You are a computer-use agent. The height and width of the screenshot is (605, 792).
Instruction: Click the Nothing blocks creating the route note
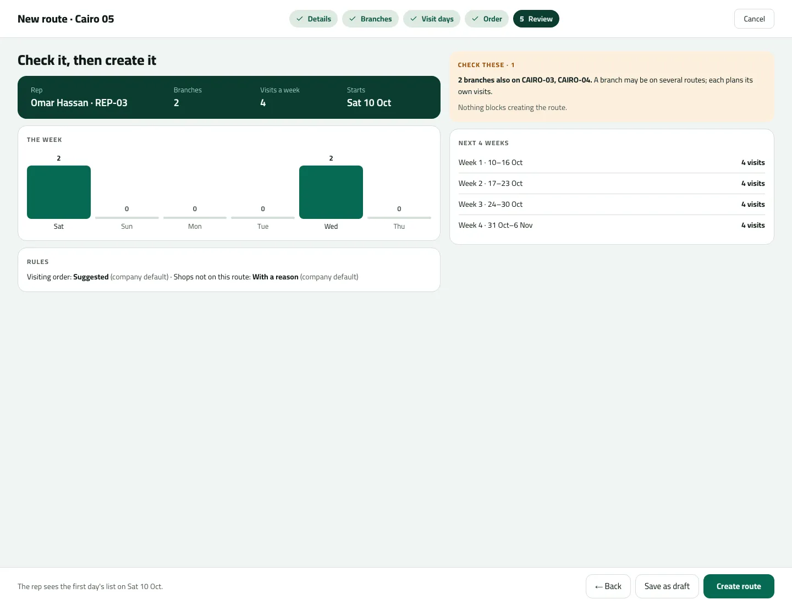click(513, 108)
